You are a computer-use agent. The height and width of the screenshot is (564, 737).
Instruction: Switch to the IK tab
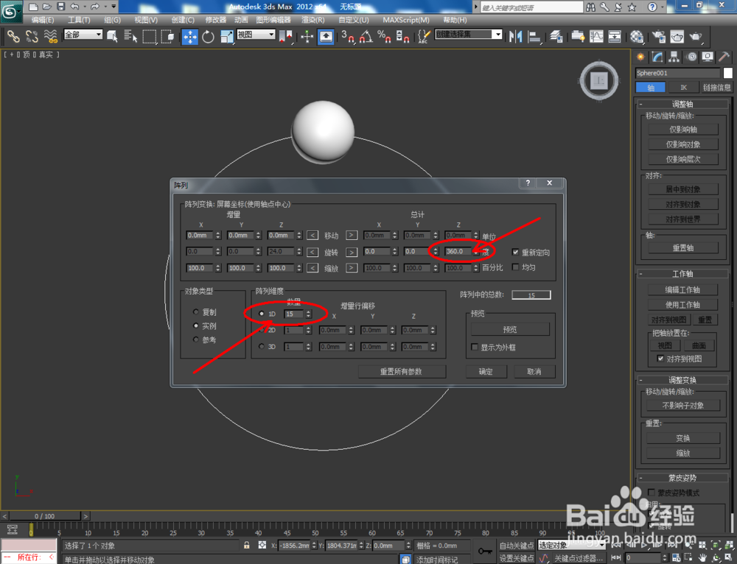pyautogui.click(x=683, y=87)
